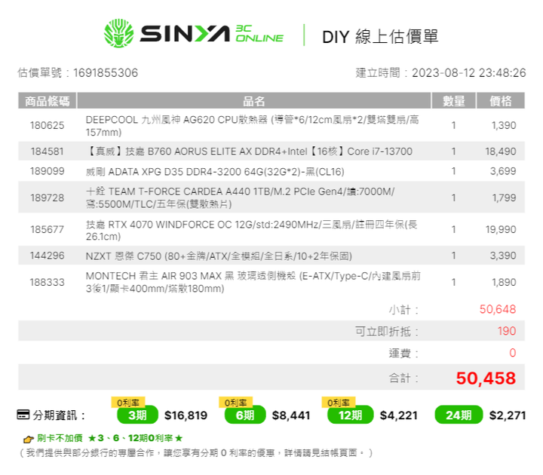
Task: Click the quantity in the RTX 4070 row
Action: point(454,229)
